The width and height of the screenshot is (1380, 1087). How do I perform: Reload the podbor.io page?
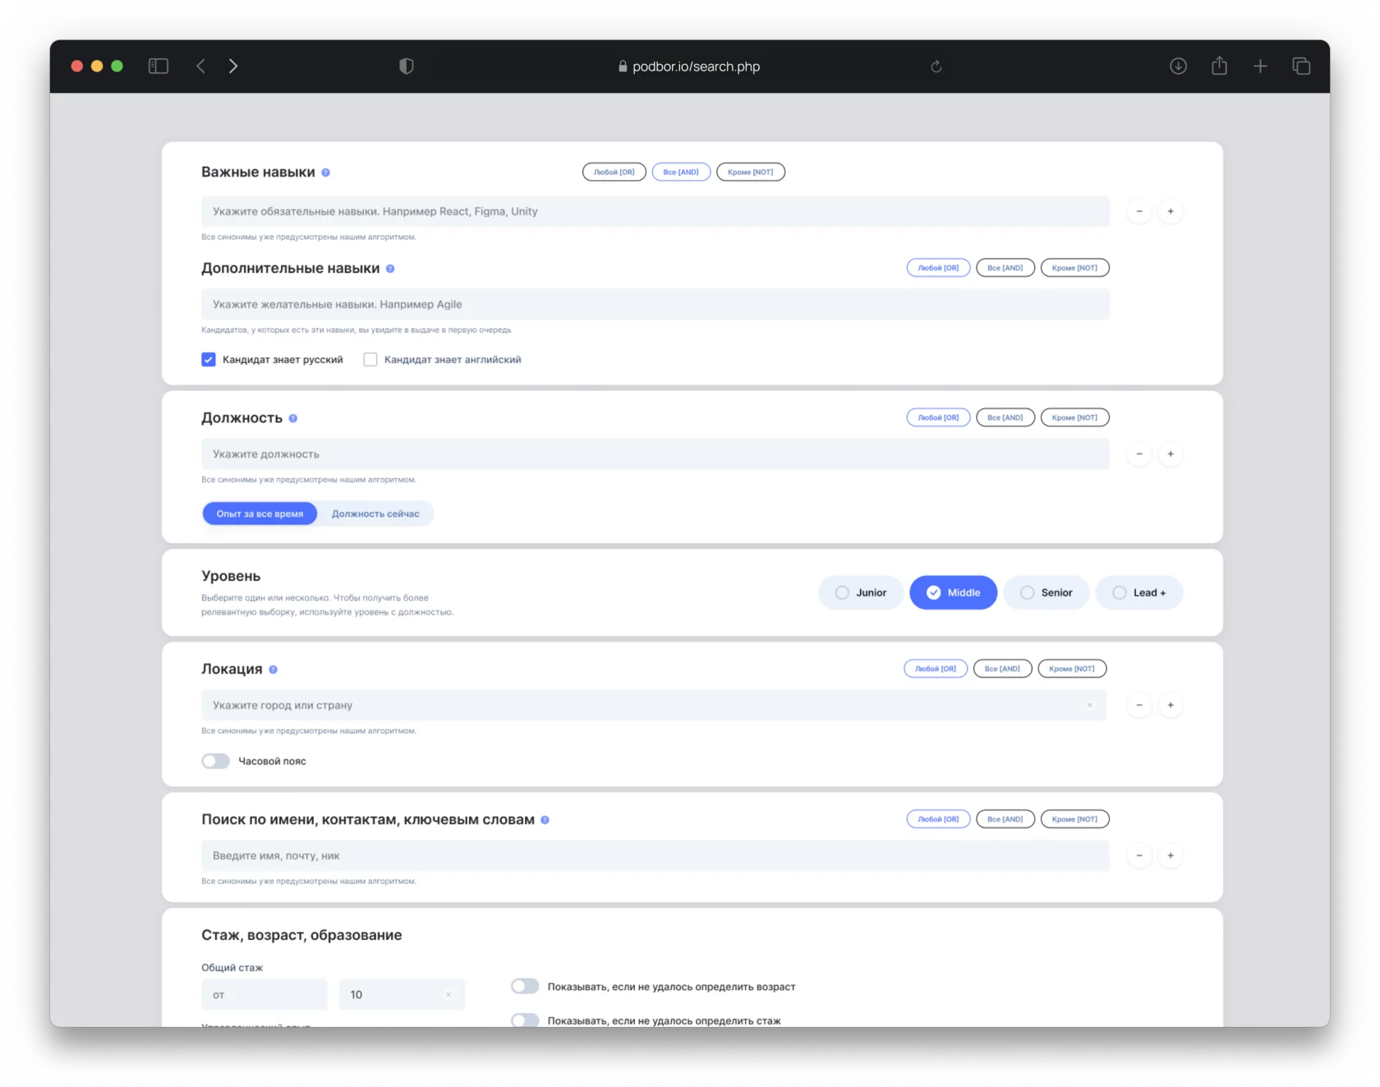click(936, 67)
